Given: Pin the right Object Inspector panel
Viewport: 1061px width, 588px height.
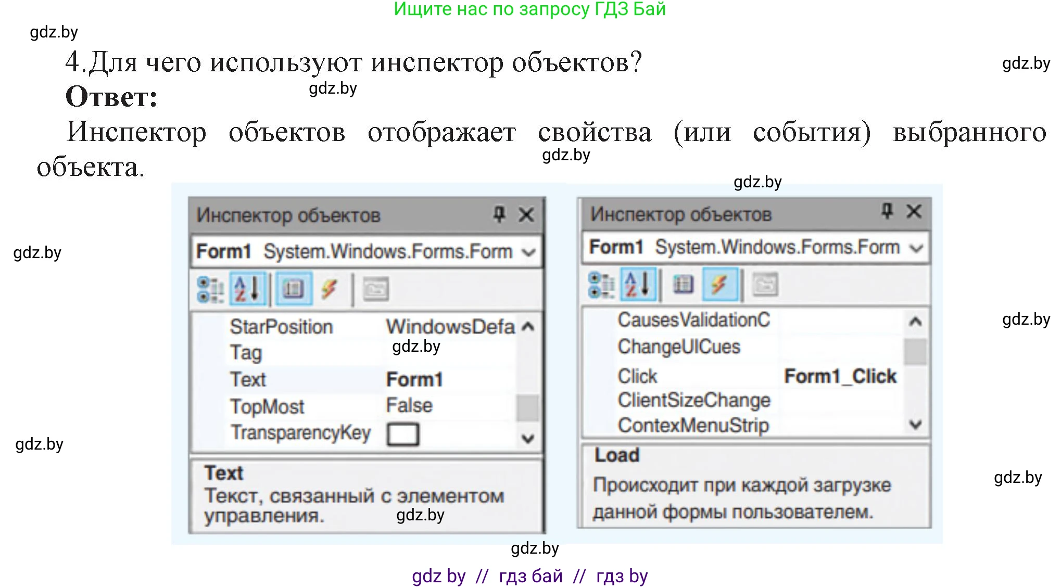Looking at the screenshot, I should (887, 211).
